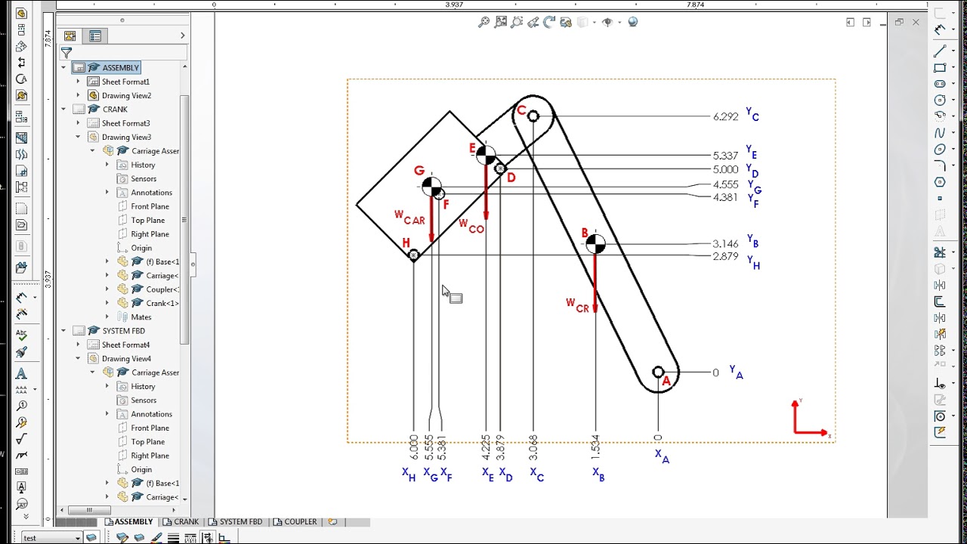Click the 6.292 Y-C dimension value
This screenshot has height=544, width=967.
pos(725,116)
